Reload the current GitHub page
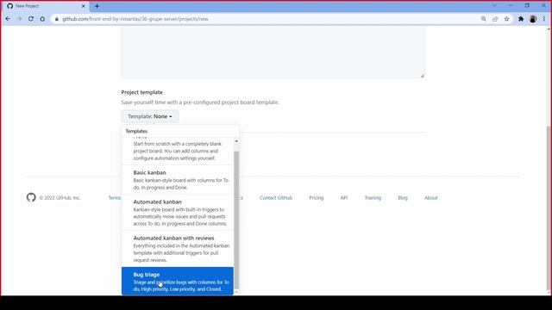Image resolution: width=552 pixels, height=310 pixels. point(31,19)
